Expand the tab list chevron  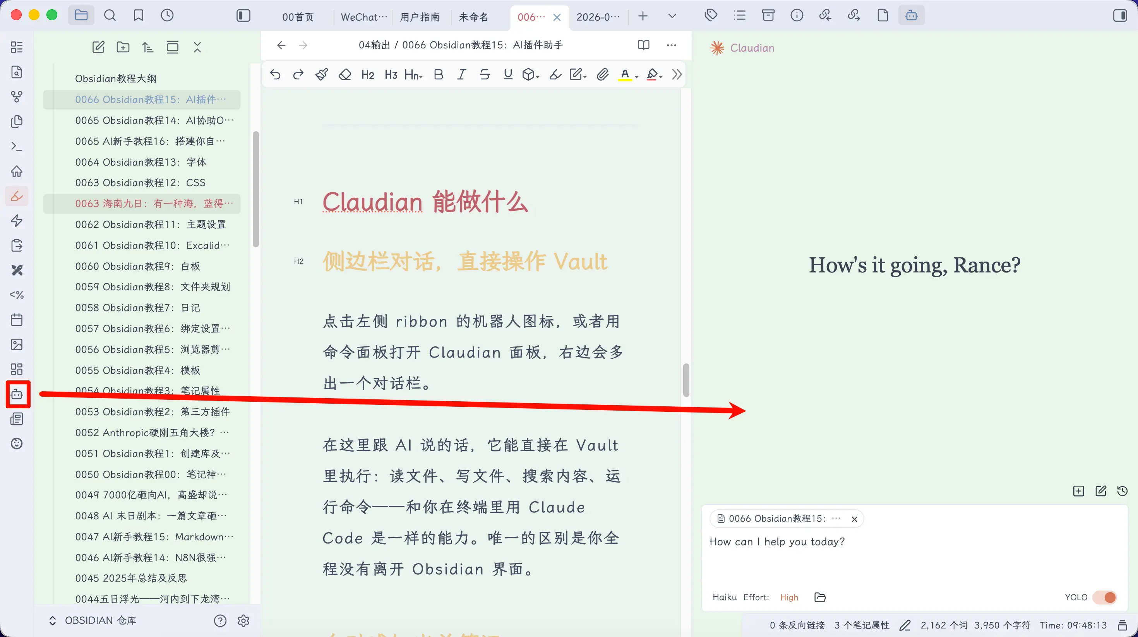[x=672, y=16]
